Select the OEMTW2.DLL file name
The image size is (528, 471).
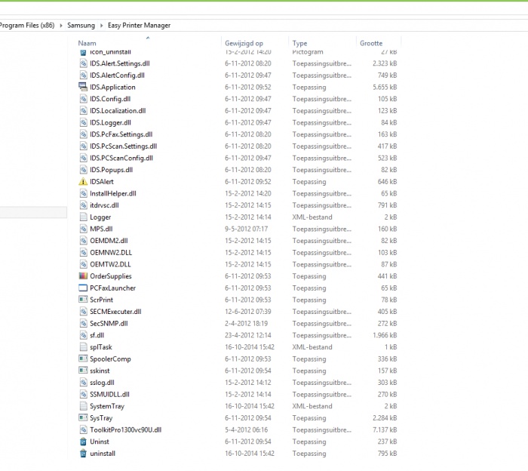pos(110,264)
